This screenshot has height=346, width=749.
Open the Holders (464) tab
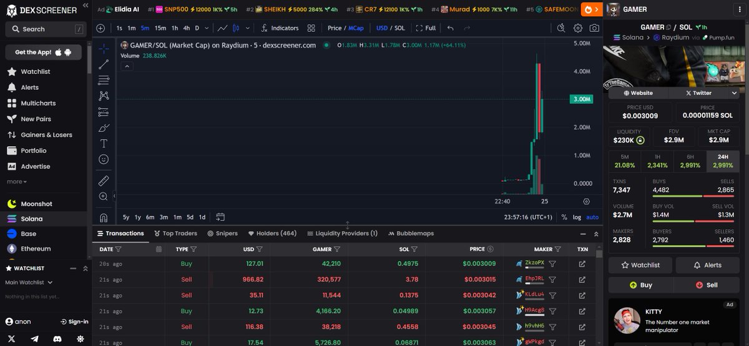[x=272, y=234]
